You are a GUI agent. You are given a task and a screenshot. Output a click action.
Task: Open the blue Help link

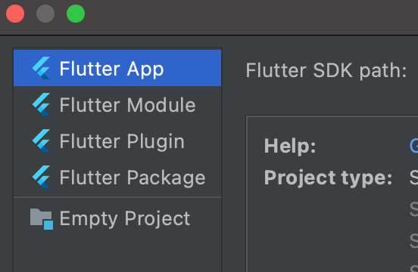[x=413, y=146]
